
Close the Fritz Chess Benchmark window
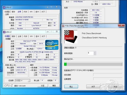[x=121, y=25]
